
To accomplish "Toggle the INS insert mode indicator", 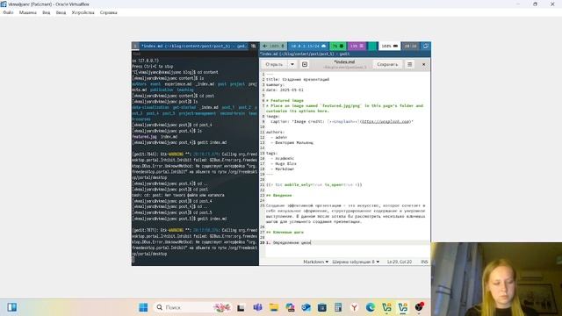I will tap(424, 262).
